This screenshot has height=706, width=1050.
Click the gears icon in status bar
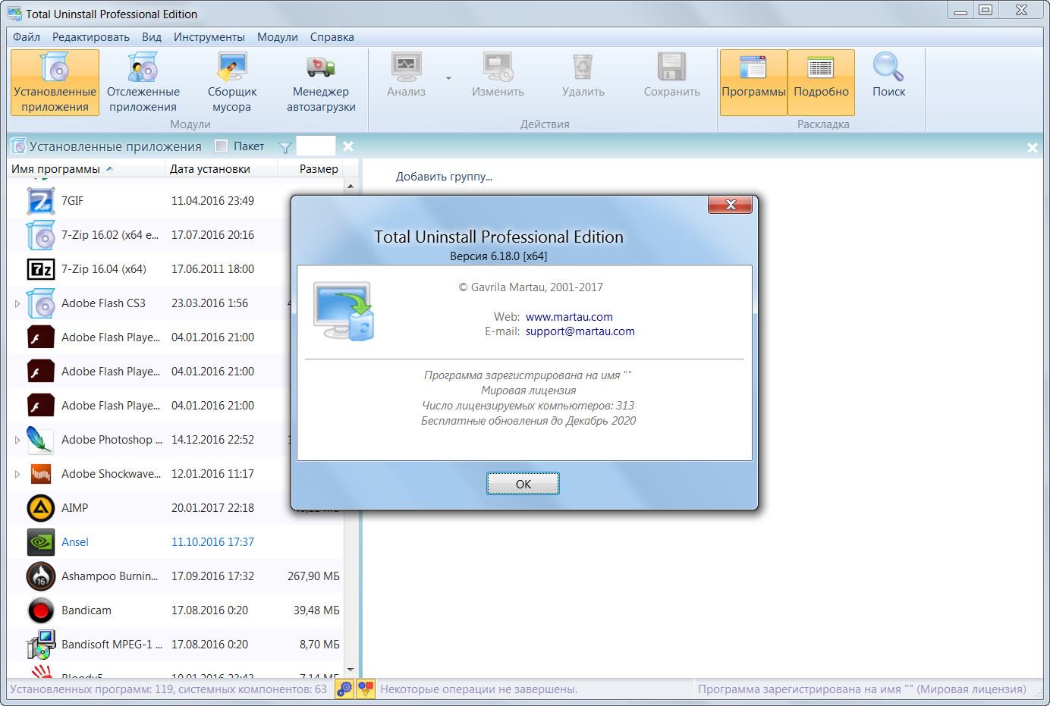[x=344, y=689]
